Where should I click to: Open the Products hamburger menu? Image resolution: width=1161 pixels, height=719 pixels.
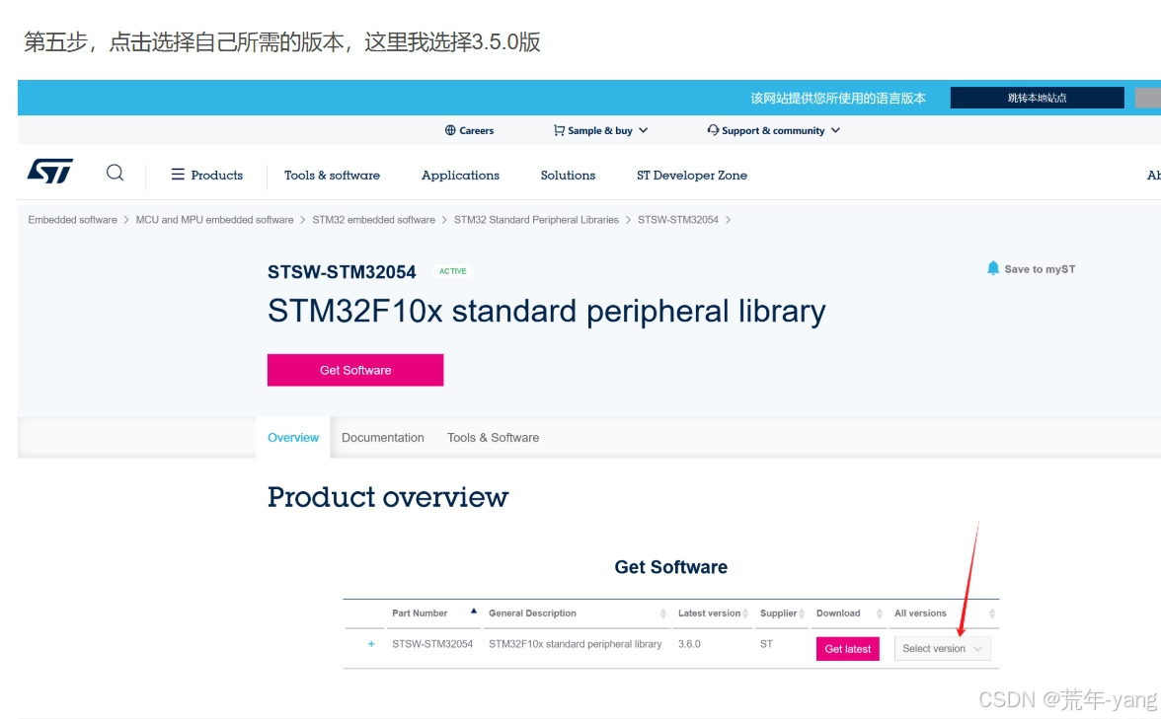pyautogui.click(x=206, y=176)
